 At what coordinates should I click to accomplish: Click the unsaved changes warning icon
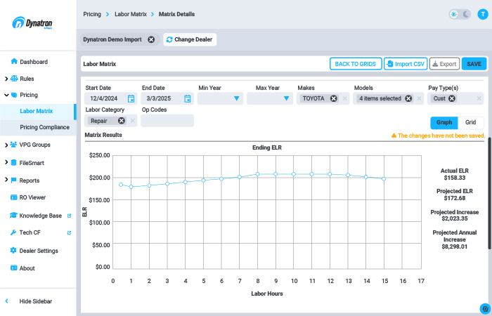[x=394, y=136]
